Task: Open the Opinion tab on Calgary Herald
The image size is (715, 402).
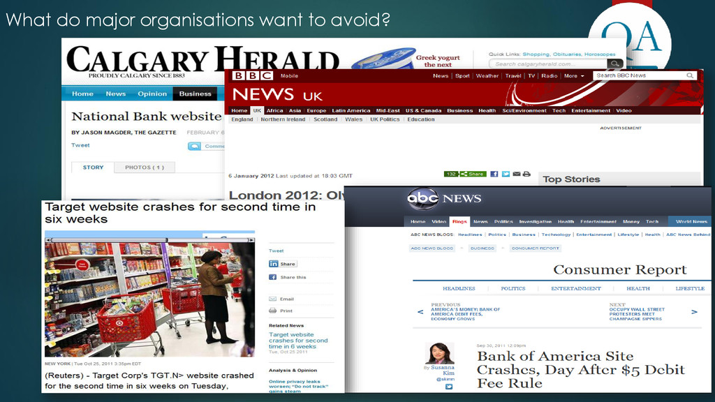Action: [x=152, y=94]
